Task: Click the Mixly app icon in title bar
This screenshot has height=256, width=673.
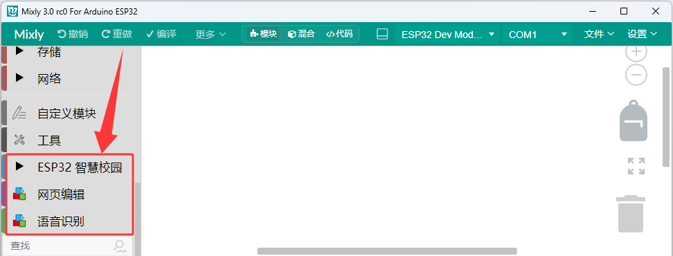Action: coord(13,12)
